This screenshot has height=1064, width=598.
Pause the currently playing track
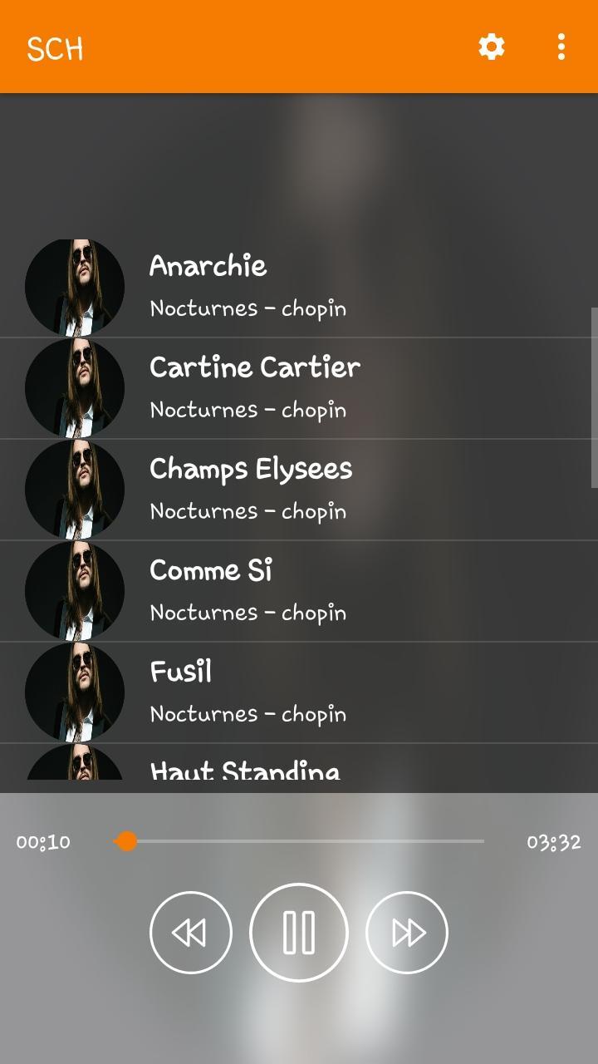point(299,933)
